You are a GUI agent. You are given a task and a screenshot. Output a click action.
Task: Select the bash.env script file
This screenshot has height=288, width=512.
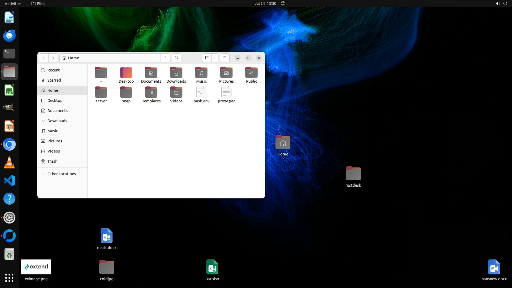click(x=201, y=93)
